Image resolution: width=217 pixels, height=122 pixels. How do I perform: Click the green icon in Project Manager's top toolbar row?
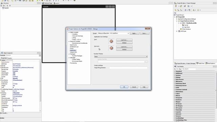[181, 6]
